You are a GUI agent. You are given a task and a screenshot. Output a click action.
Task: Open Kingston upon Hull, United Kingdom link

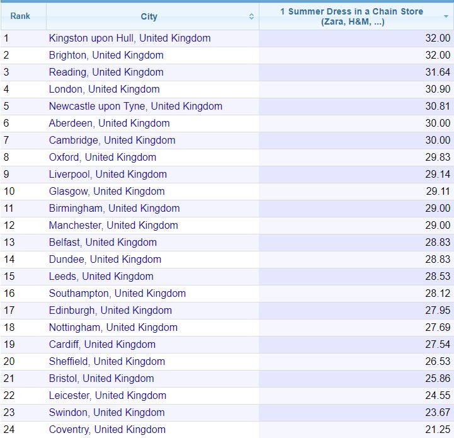click(x=130, y=38)
